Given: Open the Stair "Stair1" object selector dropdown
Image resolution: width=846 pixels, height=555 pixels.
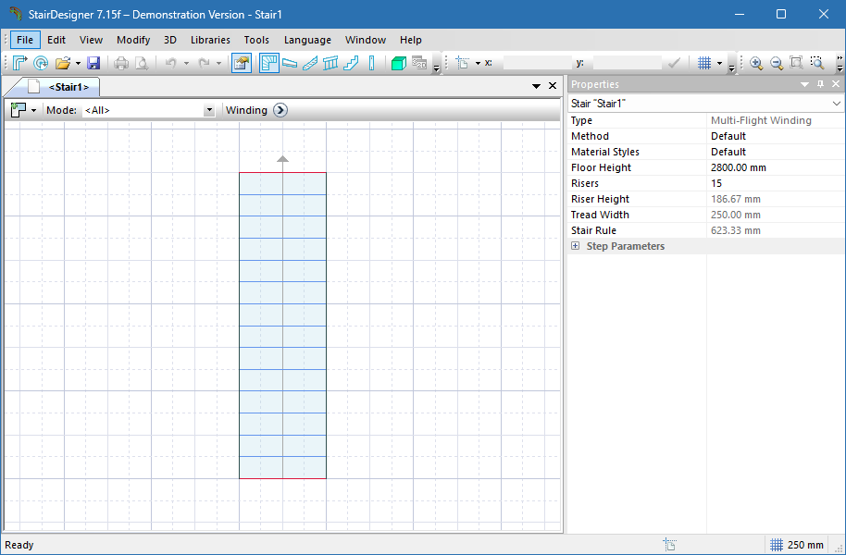Looking at the screenshot, I should 837,103.
